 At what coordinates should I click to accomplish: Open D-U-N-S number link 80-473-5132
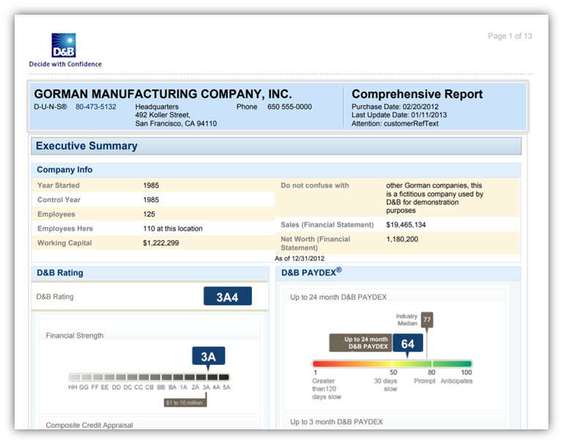pos(96,107)
